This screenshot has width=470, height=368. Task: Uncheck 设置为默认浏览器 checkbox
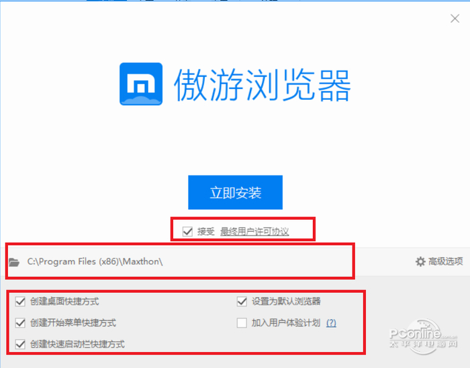tap(242, 301)
